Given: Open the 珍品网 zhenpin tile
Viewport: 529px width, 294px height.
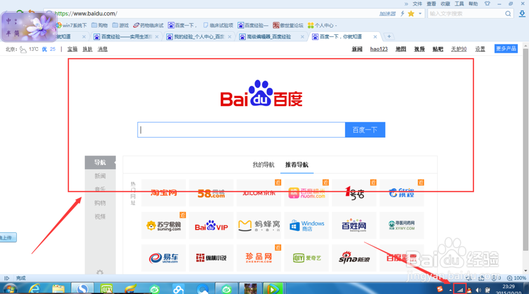Looking at the screenshot, I should point(259,258).
